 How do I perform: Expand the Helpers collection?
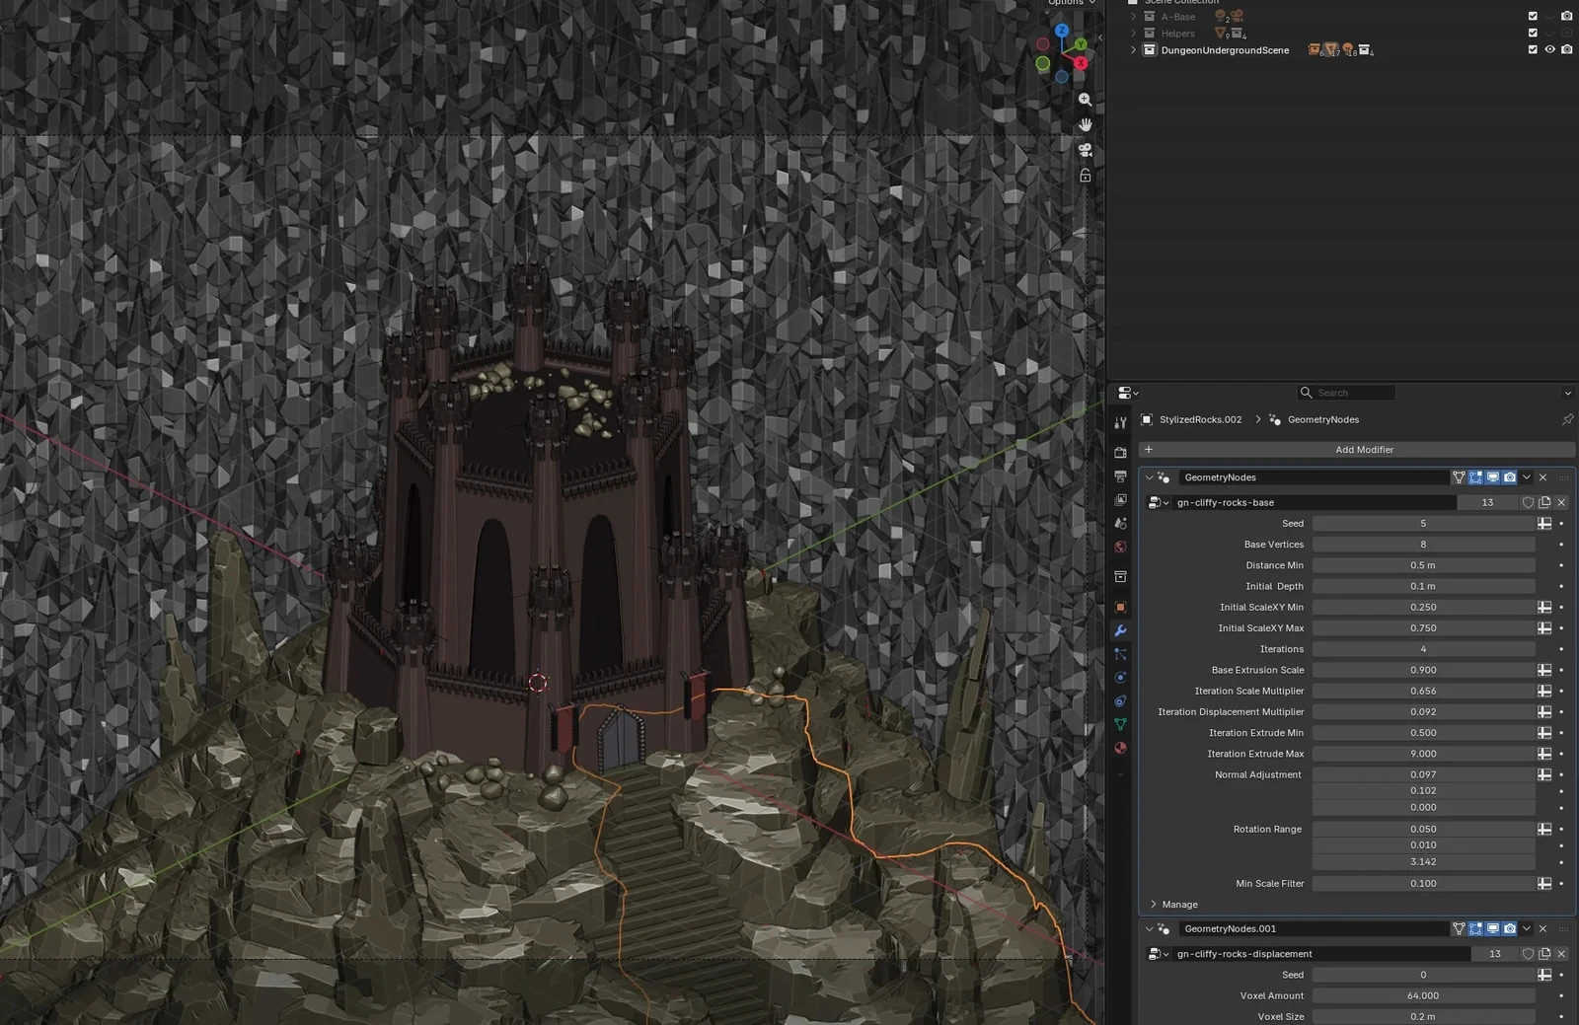1133,33
